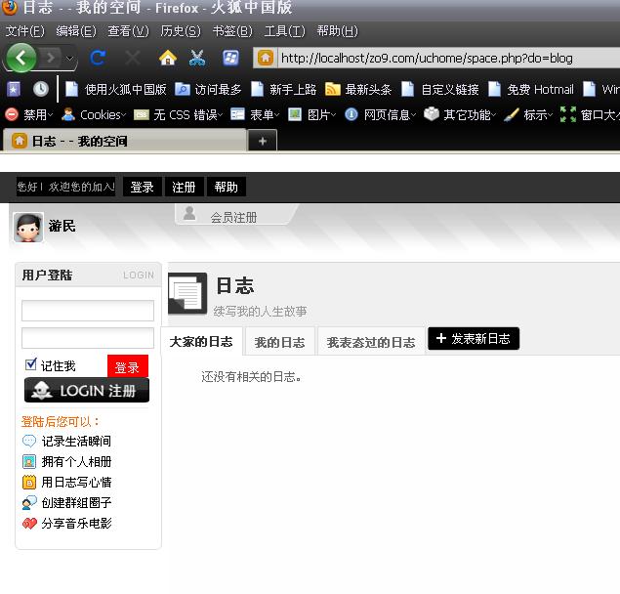Open the 无 CSS 错误 dropdown
The height and width of the screenshot is (594, 620).
pos(179,114)
